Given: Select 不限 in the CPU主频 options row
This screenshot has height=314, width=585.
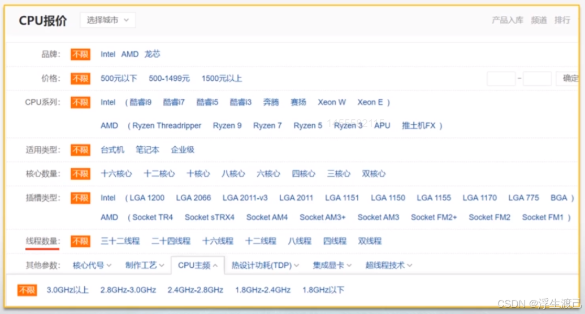Looking at the screenshot, I should point(27,290).
